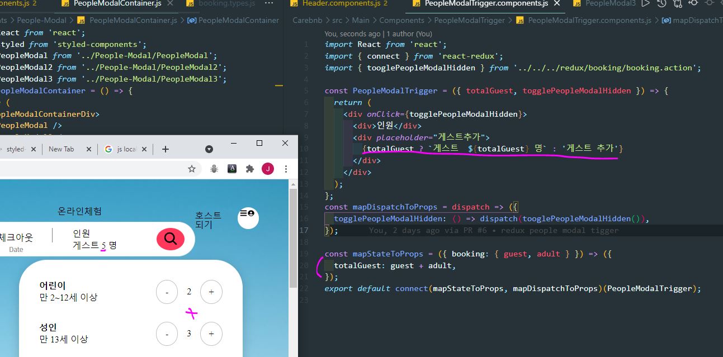723x357 pixels.
Task: Click line number 17 in editor gutter
Action: pyautogui.click(x=304, y=230)
